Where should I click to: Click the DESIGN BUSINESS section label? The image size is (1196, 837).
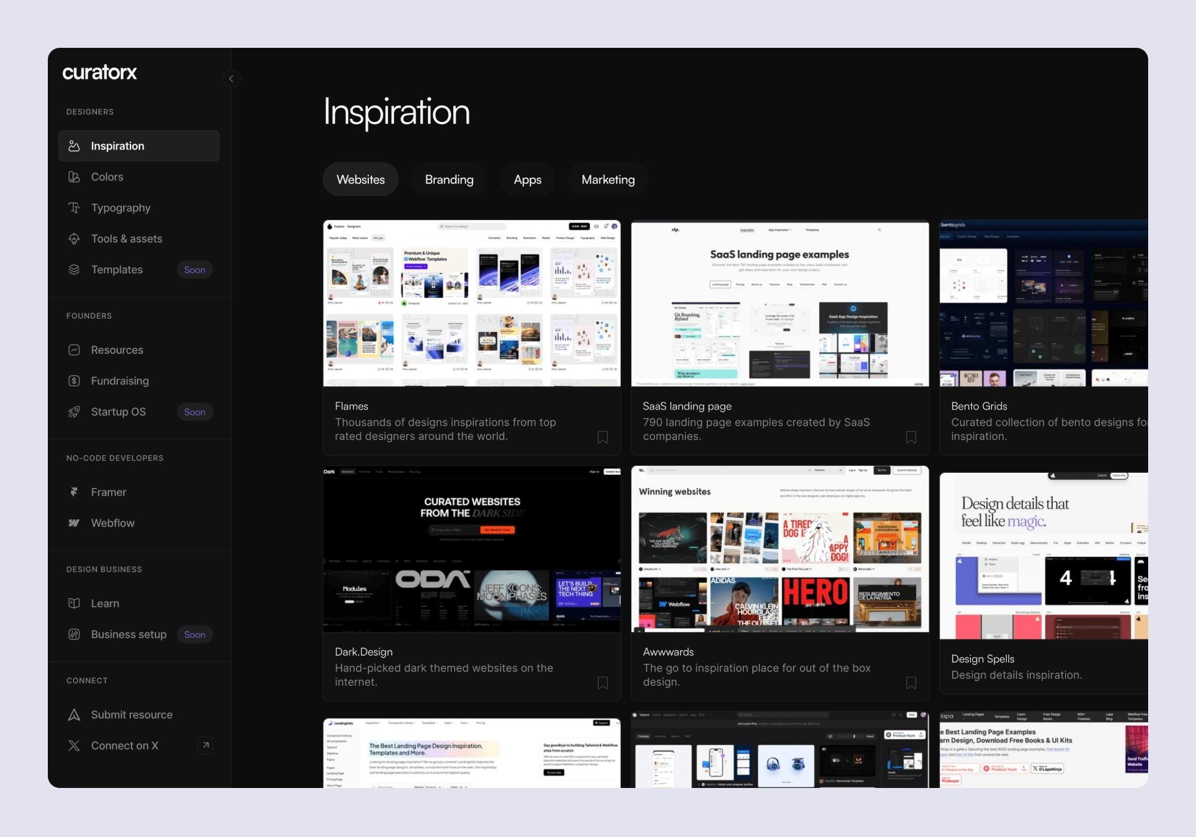(x=104, y=569)
